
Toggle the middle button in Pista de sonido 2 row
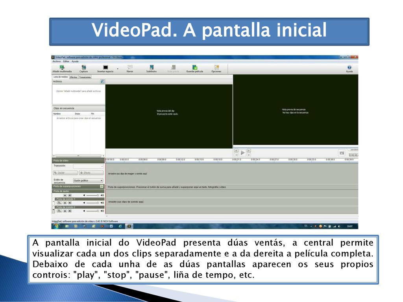(65, 211)
